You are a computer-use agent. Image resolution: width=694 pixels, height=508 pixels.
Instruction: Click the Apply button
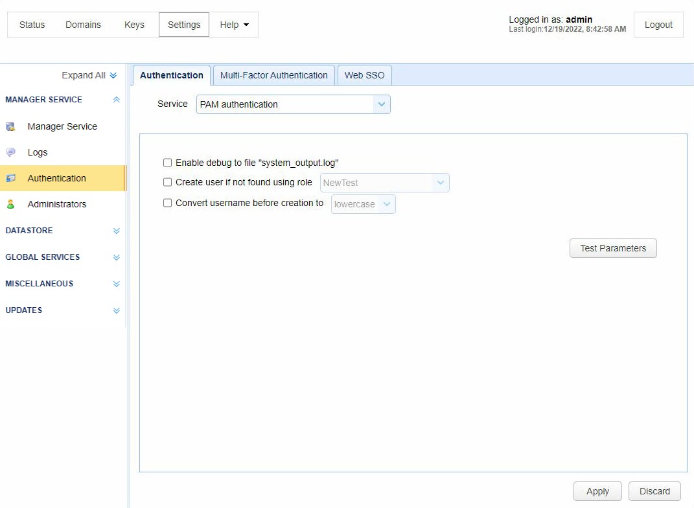click(x=597, y=491)
